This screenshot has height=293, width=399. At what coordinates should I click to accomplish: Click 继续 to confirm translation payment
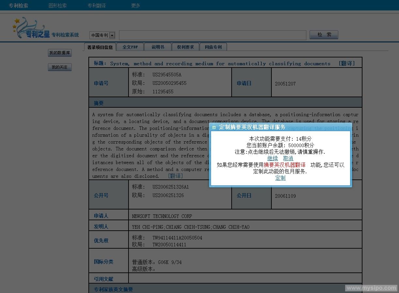tap(272, 158)
